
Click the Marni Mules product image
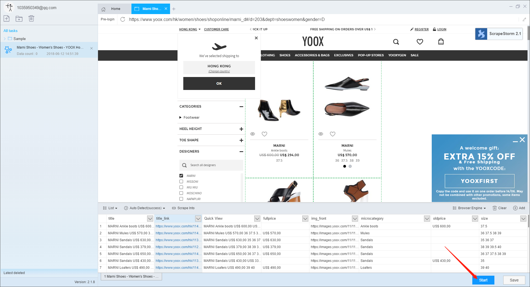coord(347,97)
